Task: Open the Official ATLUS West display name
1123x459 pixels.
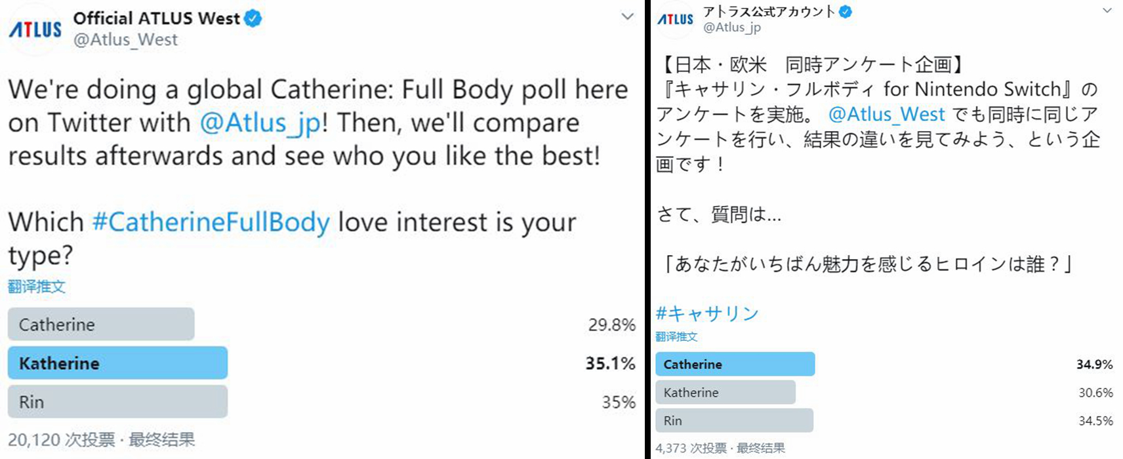Action: coord(156,18)
